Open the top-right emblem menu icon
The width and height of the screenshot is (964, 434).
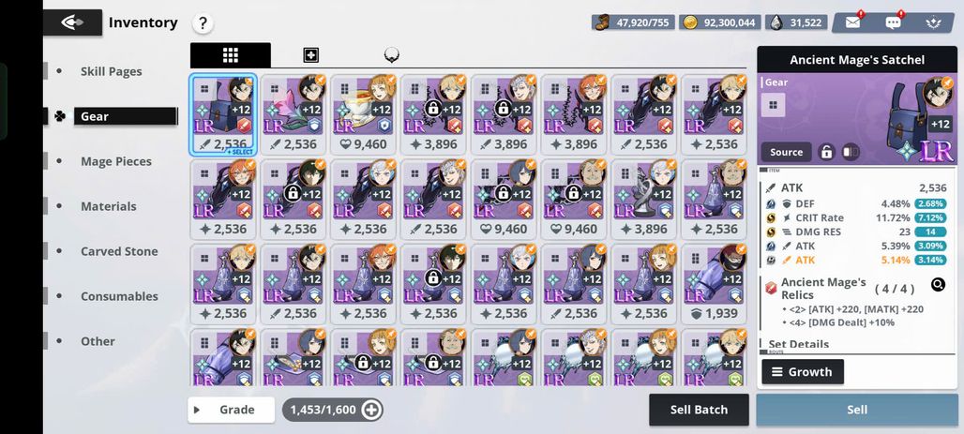click(931, 22)
